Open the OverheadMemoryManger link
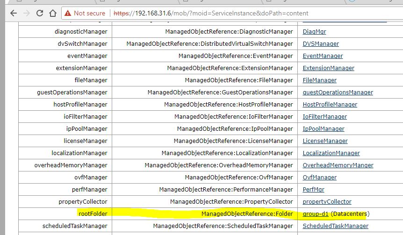Screen dimensions: 403x235 [x=338, y=165]
